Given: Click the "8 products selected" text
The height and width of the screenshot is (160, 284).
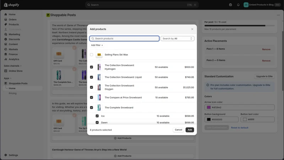Looking at the screenshot, I should (101, 130).
